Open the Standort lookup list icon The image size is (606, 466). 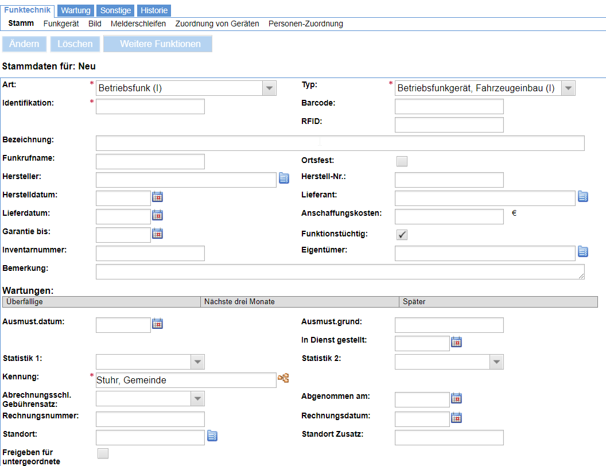click(212, 436)
